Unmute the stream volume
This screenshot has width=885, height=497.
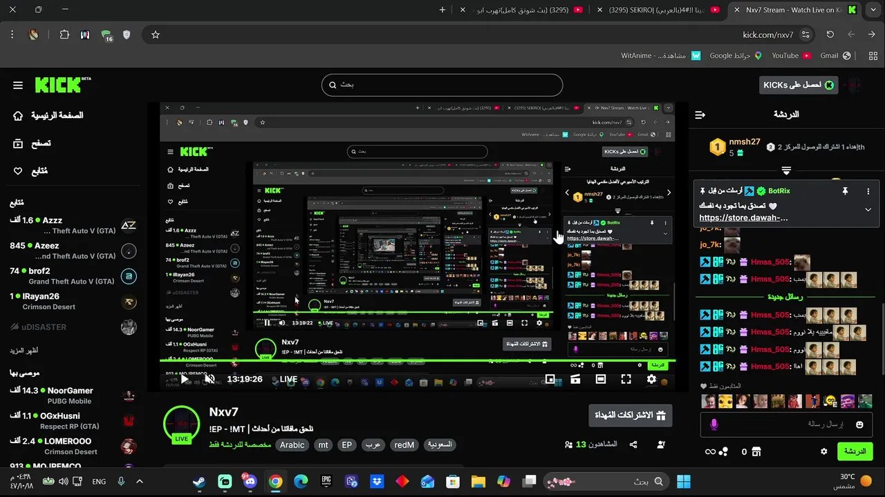[209, 379]
